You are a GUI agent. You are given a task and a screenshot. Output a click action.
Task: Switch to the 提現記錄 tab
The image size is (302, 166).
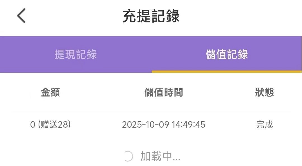(75, 54)
